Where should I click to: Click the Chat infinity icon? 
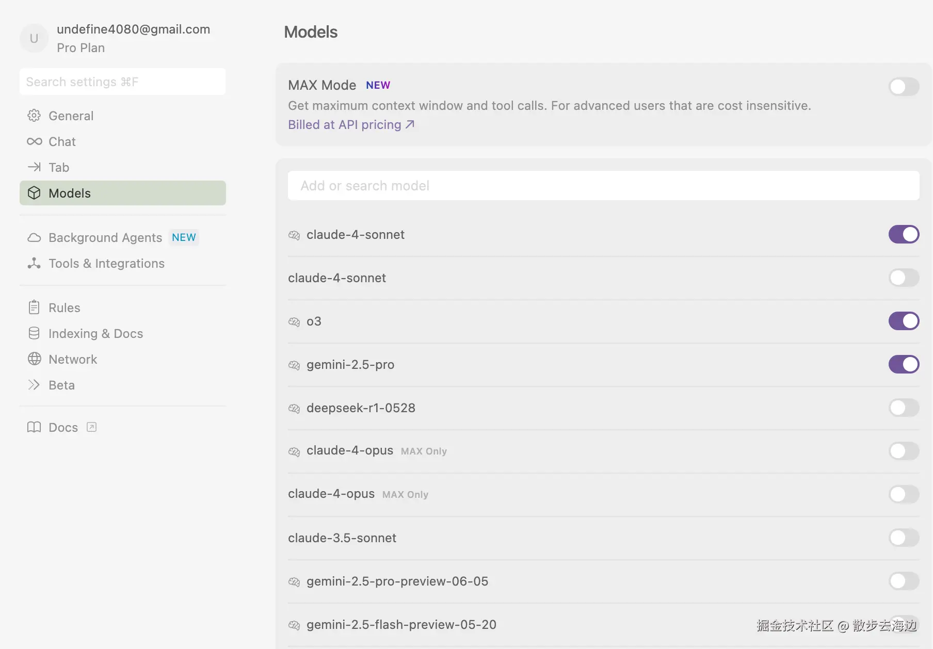[x=34, y=141]
